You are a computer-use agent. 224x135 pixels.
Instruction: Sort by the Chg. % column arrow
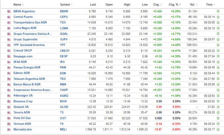[180, 5]
